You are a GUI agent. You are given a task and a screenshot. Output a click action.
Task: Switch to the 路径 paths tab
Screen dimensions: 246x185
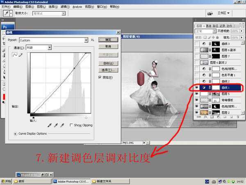pos(215,26)
